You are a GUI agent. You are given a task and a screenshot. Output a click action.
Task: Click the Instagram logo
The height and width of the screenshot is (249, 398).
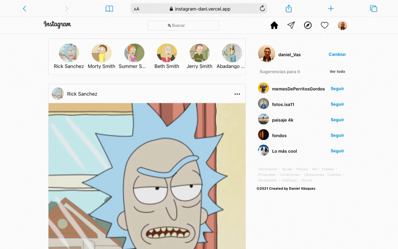pos(57,25)
